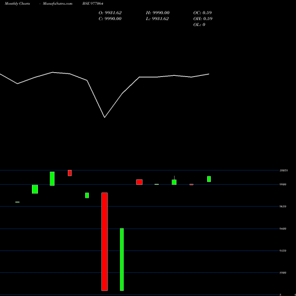Click the "BSE 977064" symbol label

coord(93,4)
